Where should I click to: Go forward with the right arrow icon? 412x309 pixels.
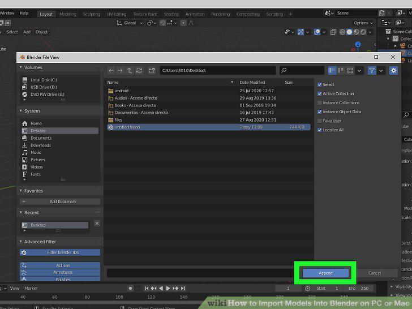click(x=120, y=70)
